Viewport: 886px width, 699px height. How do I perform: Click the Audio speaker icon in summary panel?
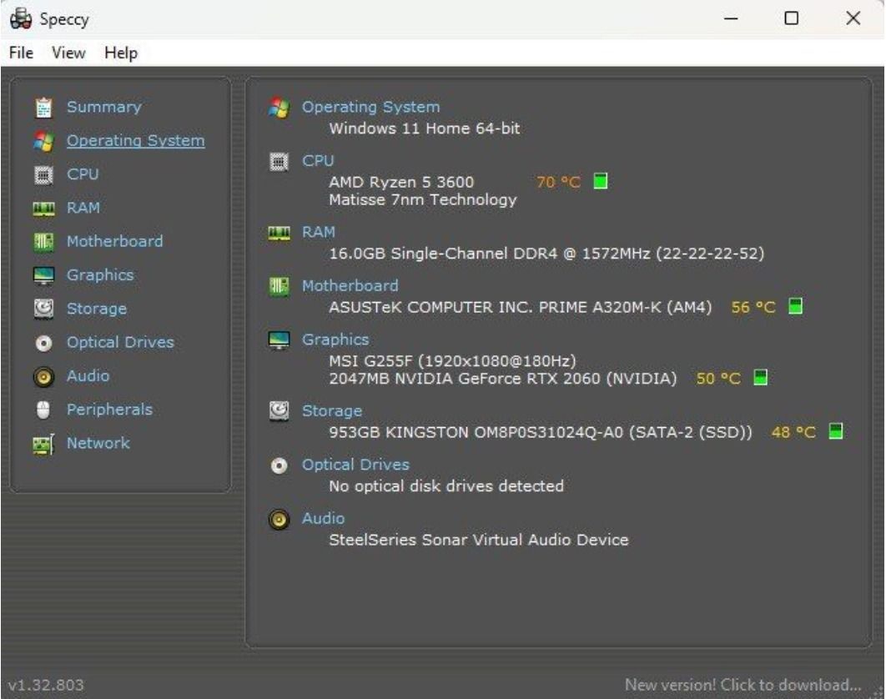tap(279, 520)
